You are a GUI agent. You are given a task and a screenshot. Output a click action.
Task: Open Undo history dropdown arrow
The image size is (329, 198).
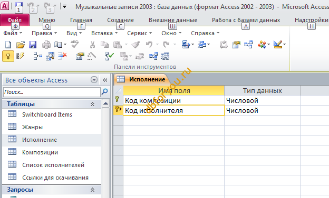(x=157, y=45)
